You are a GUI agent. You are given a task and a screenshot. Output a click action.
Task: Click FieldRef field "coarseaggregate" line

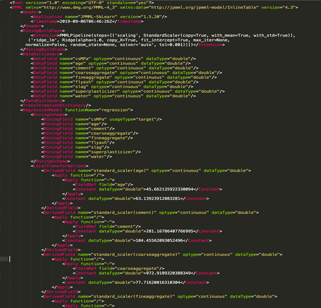119,268
